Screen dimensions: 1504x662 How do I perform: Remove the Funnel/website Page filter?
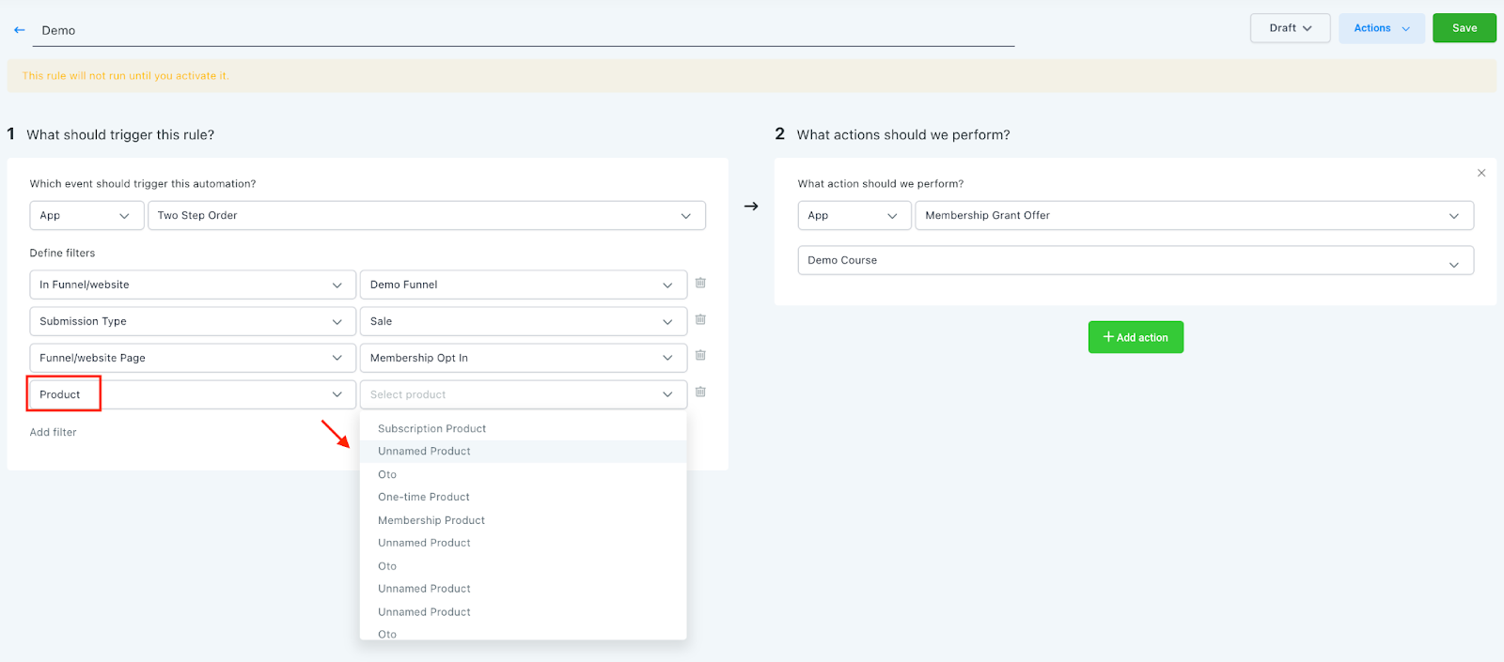click(x=700, y=356)
